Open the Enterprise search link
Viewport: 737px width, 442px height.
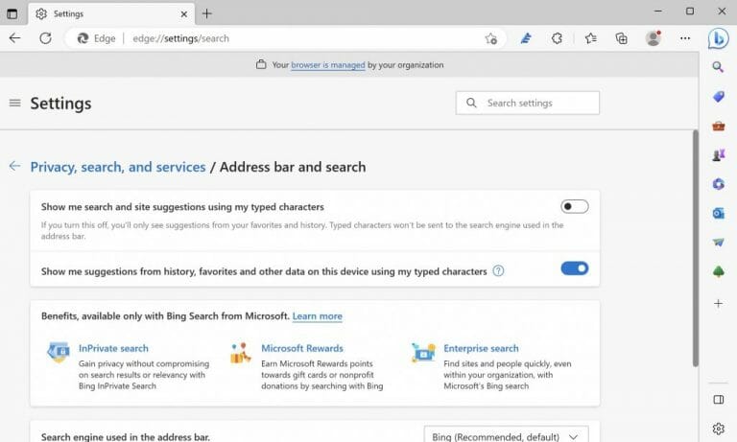pos(481,348)
